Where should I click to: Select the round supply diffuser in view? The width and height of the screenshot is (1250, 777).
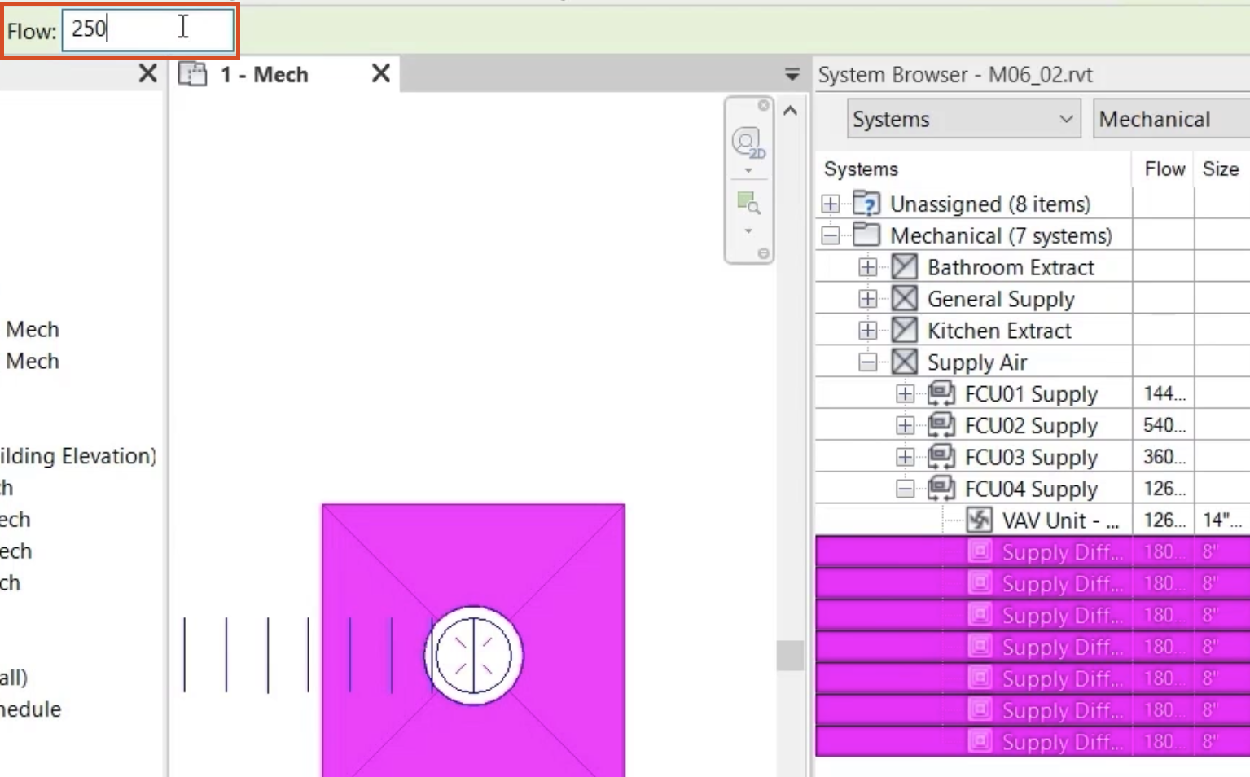[473, 656]
